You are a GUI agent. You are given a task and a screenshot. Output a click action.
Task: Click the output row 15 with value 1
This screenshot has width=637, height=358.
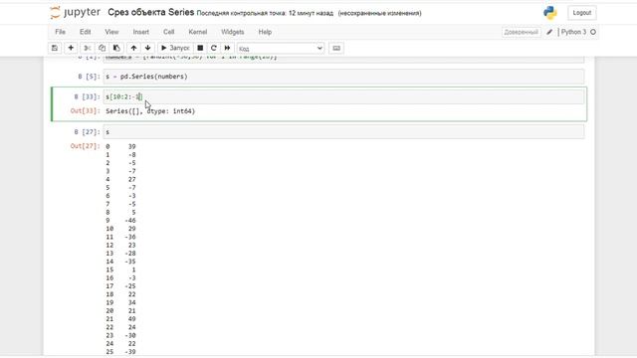120,269
